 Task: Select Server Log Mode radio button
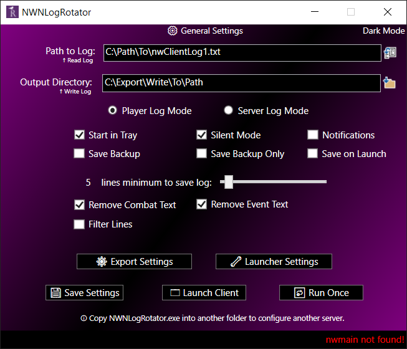pos(228,110)
